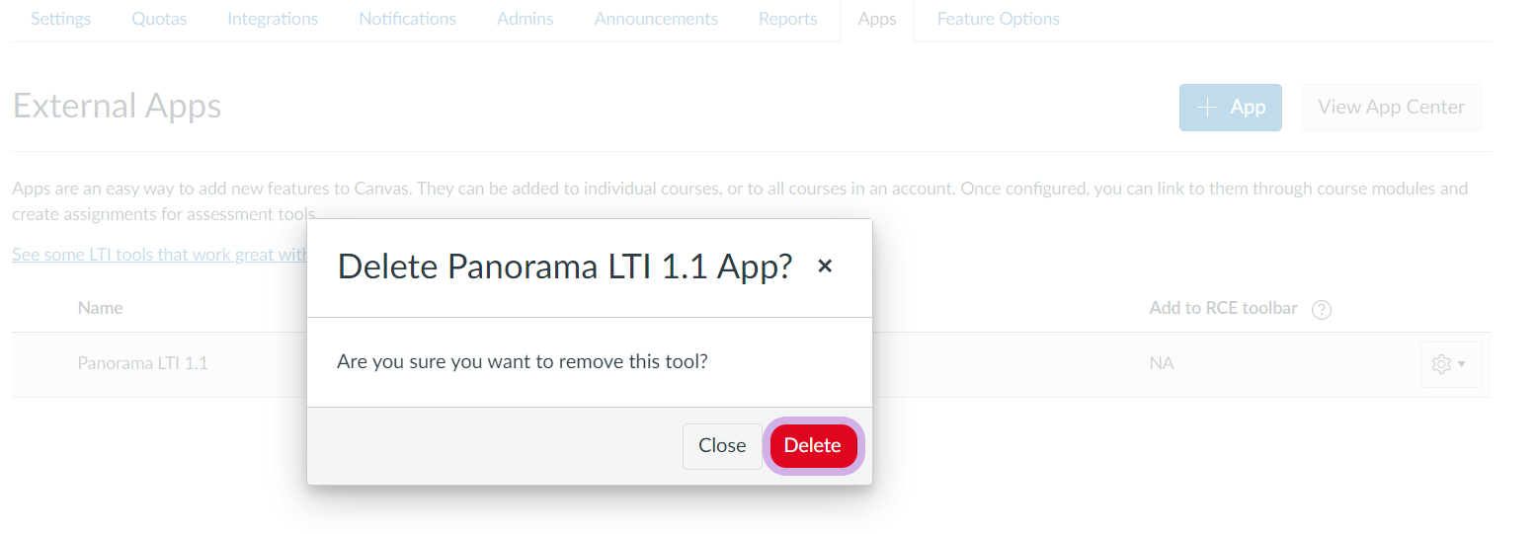The image size is (1538, 534).
Task: Click Close to cancel the deletion
Action: tap(722, 445)
